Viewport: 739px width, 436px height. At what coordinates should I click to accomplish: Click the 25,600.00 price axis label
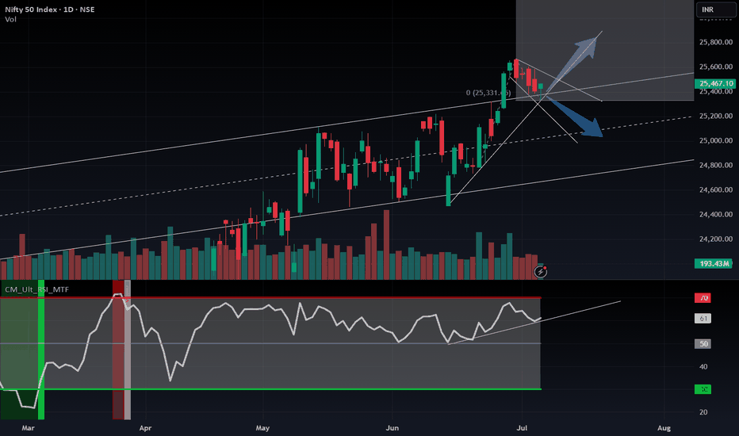click(x=716, y=67)
